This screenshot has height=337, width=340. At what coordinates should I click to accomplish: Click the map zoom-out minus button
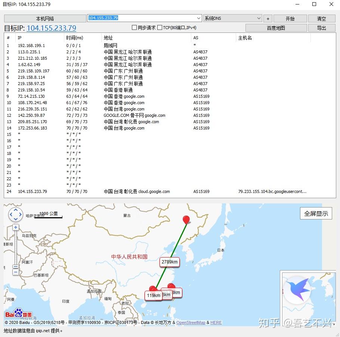(16, 272)
